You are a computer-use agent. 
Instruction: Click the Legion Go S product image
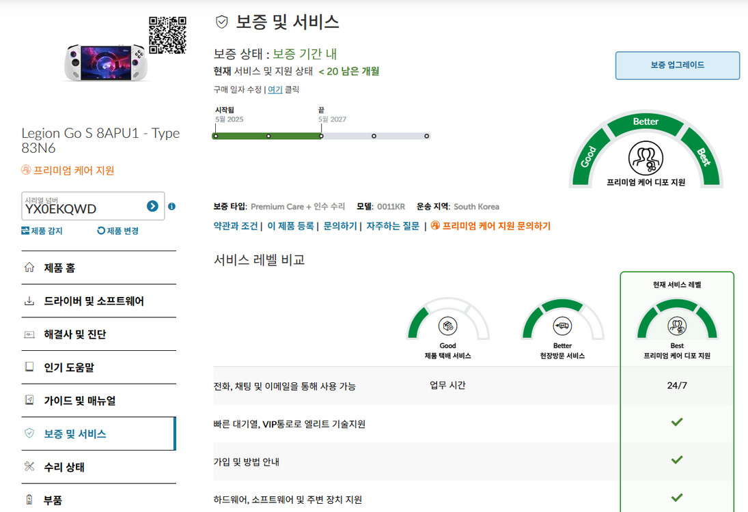coord(105,60)
